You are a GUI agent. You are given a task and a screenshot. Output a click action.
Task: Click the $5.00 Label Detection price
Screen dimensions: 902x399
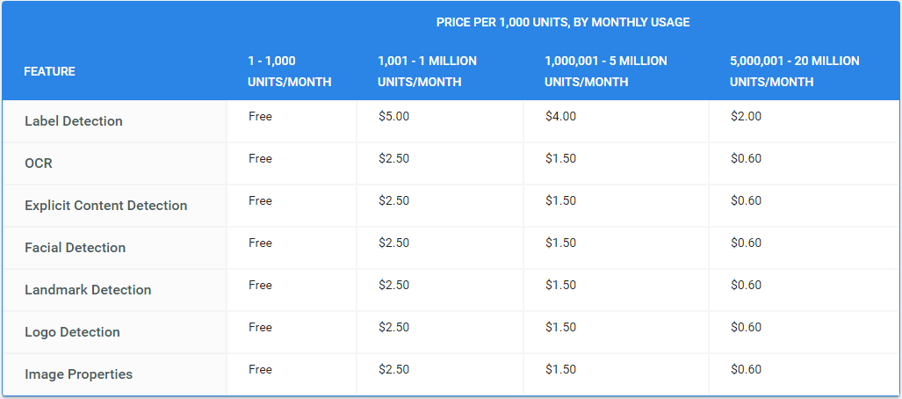point(393,117)
